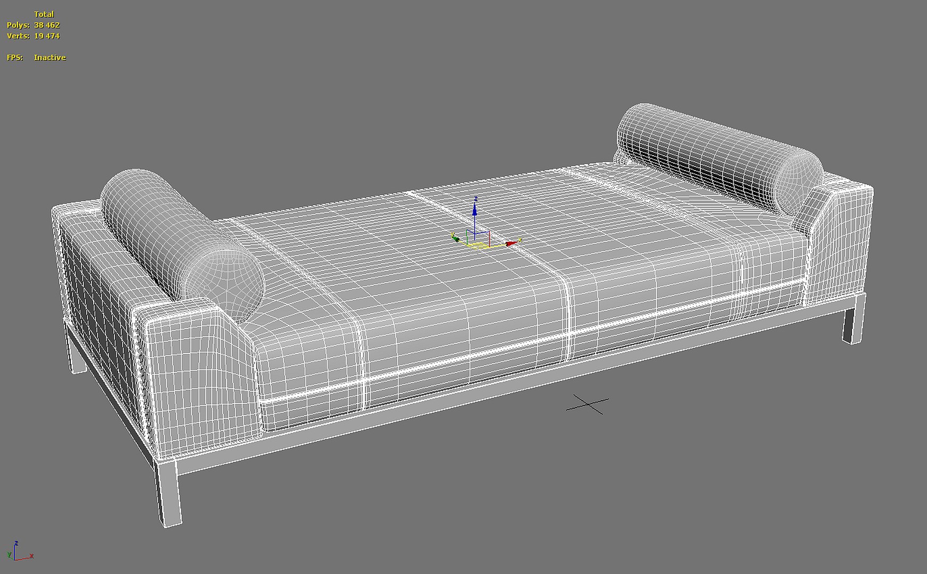Click the Polys count value 38 462

click(x=47, y=25)
